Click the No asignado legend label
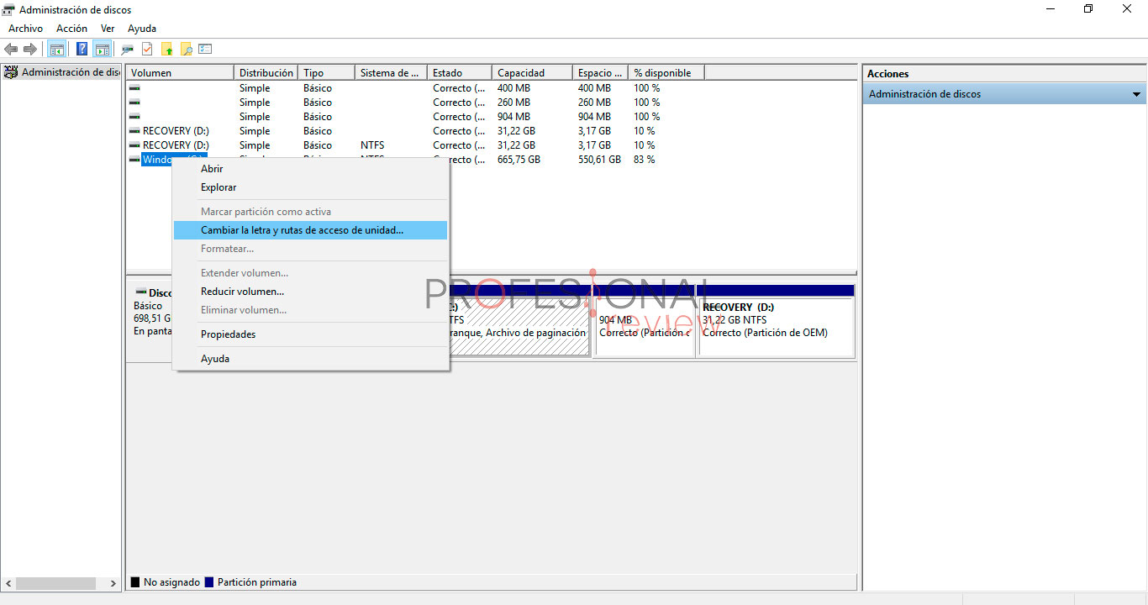This screenshot has height=605, width=1148. pos(171,582)
